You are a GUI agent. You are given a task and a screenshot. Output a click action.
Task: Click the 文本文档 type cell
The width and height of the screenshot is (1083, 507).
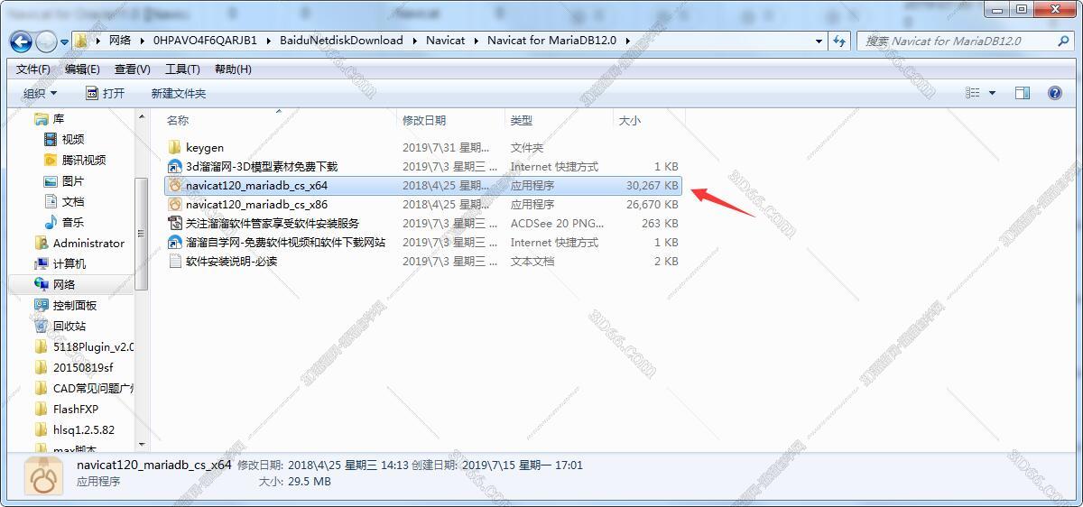[532, 261]
